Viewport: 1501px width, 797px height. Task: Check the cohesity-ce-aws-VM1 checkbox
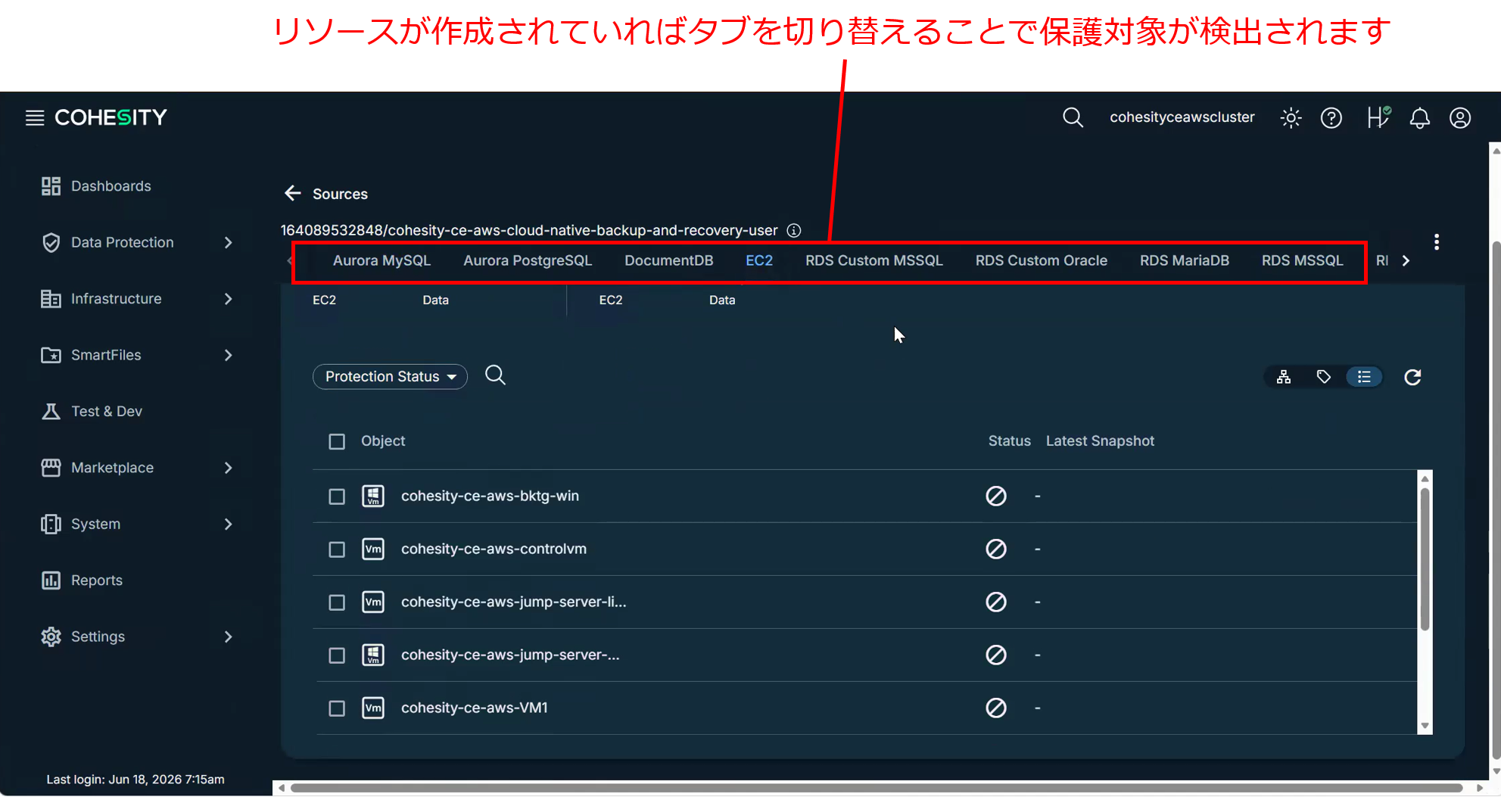coord(337,708)
